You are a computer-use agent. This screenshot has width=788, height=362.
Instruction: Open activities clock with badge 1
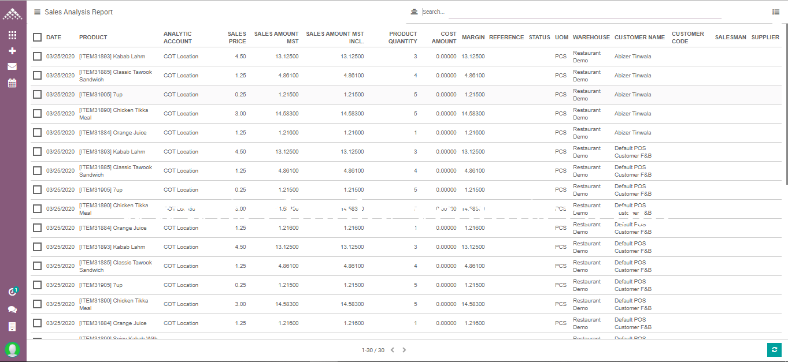13,292
